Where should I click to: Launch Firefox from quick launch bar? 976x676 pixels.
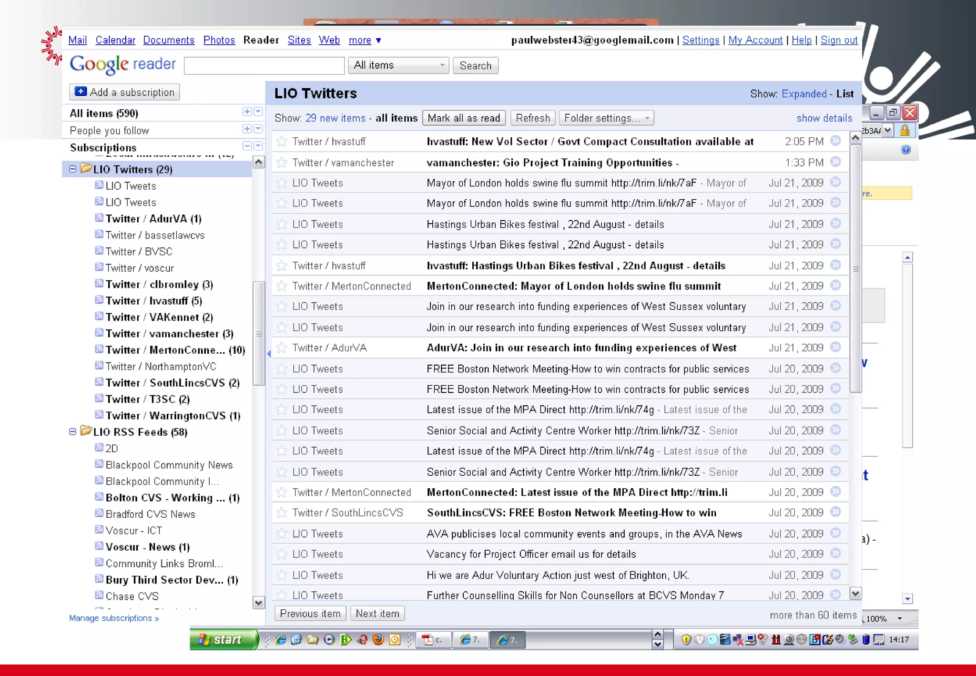click(x=378, y=640)
